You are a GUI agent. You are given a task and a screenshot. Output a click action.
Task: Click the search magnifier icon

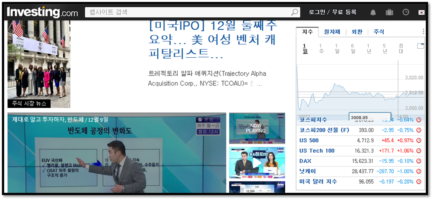tap(295, 12)
